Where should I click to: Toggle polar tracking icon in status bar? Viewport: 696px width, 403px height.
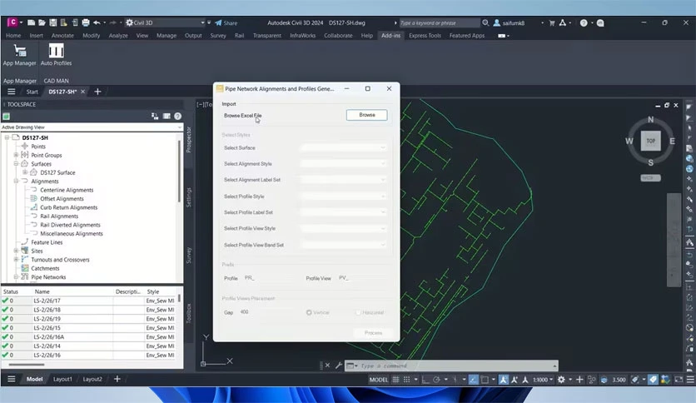click(x=436, y=380)
